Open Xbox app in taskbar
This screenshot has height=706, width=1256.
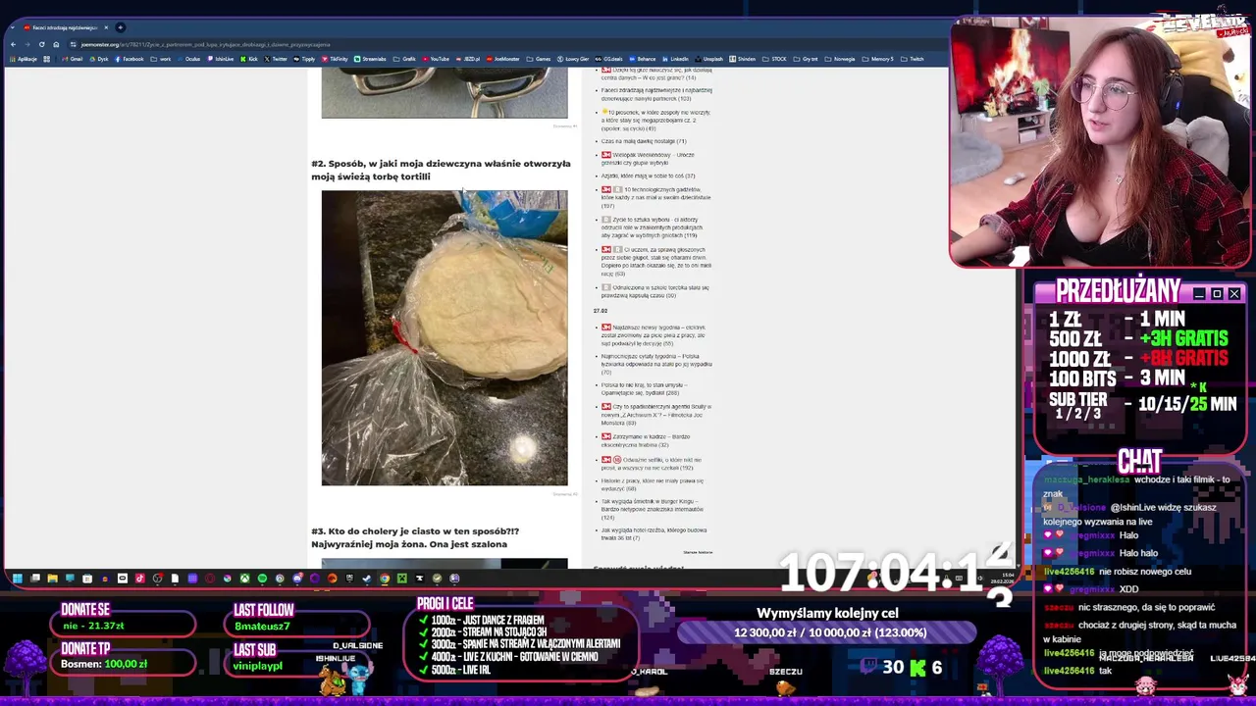click(244, 579)
